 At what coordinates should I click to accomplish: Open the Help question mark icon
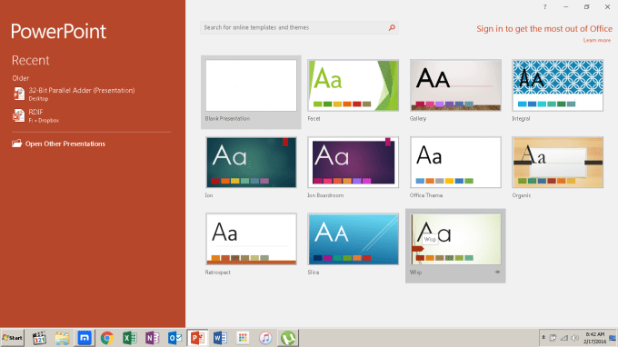coord(544,7)
